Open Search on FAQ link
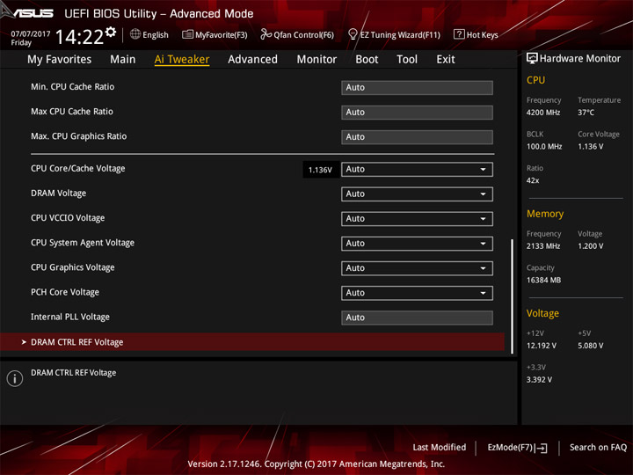633x475 pixels. click(x=598, y=447)
